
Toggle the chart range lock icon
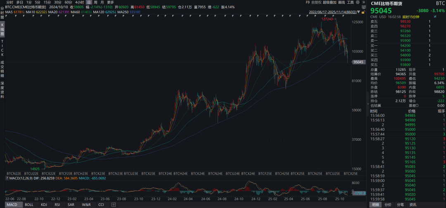click(362, 13)
